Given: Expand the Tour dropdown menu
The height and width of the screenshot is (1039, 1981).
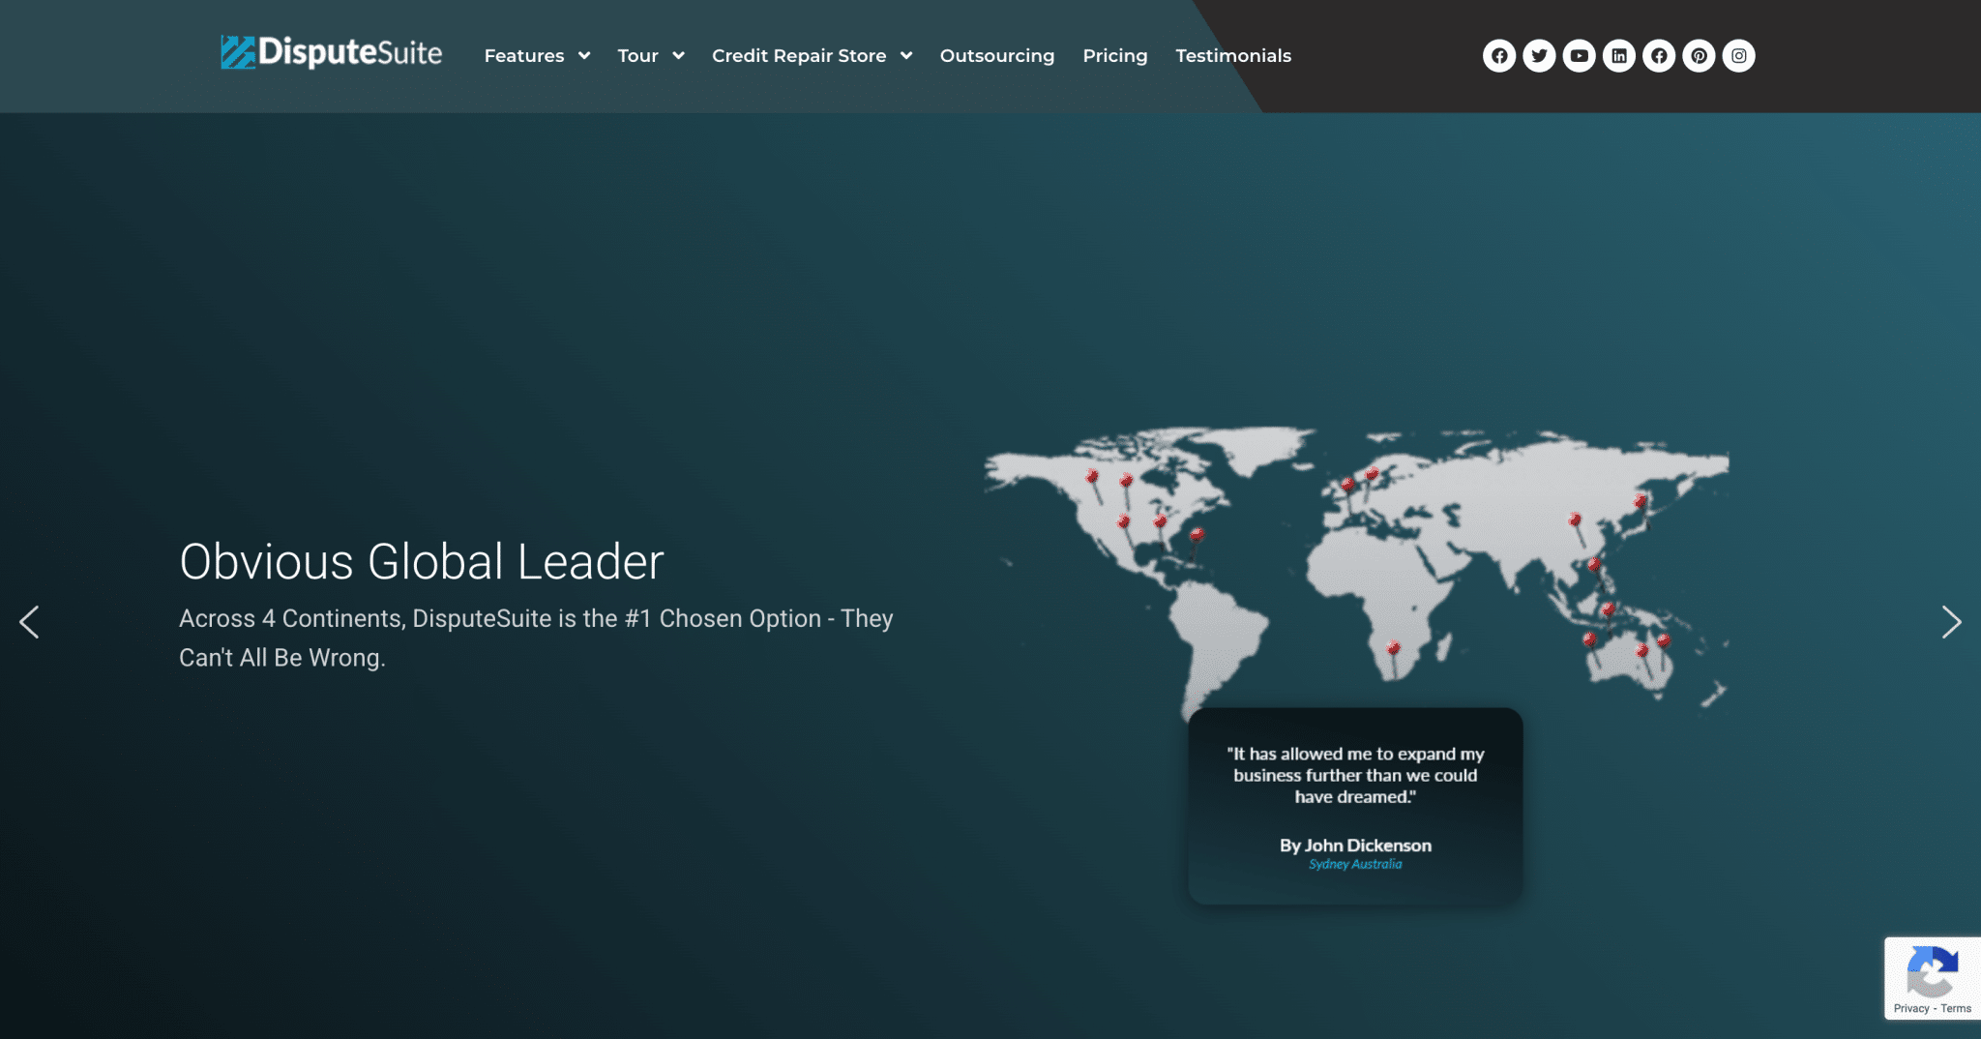Looking at the screenshot, I should [650, 56].
